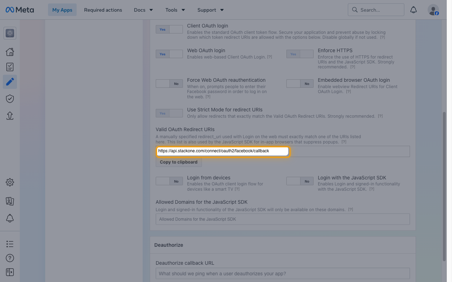Toggle Client OAuth login switch

click(169, 29)
